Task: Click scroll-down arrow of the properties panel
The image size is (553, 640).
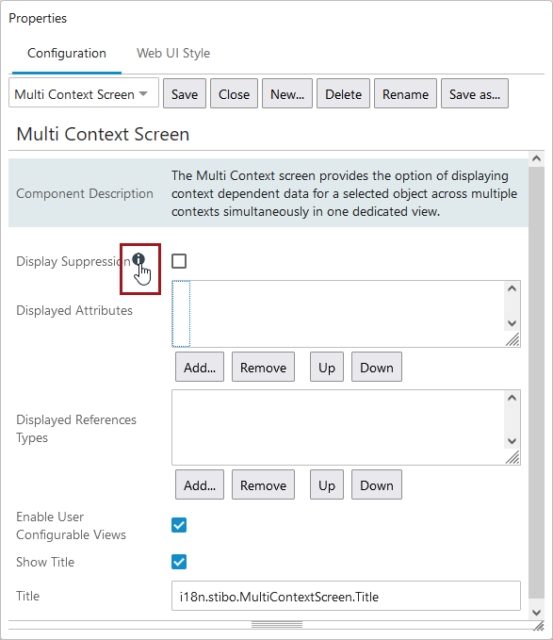Action: (x=537, y=613)
